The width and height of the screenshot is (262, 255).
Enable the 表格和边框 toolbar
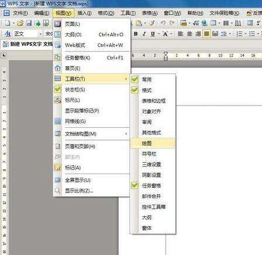click(x=153, y=101)
